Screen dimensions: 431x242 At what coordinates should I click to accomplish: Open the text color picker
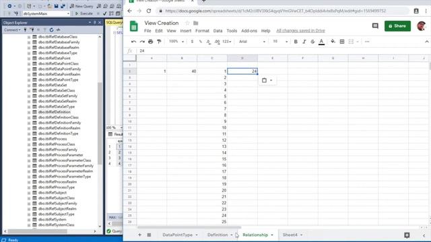point(321,42)
